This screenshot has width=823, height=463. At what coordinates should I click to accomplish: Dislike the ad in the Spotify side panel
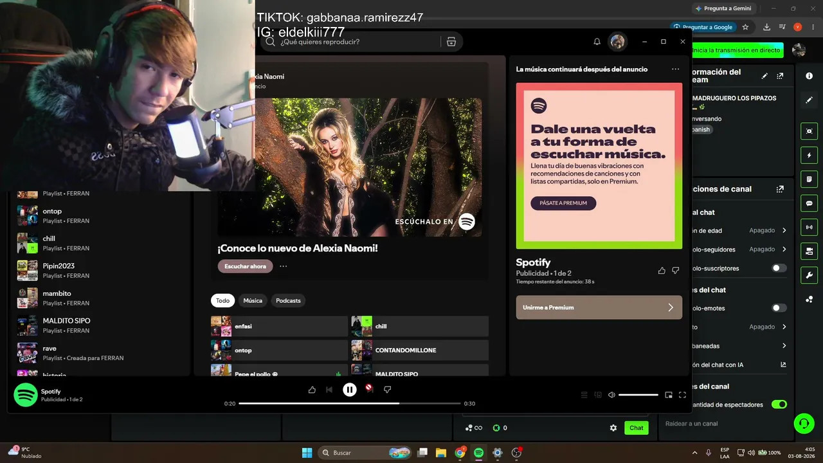(675, 271)
